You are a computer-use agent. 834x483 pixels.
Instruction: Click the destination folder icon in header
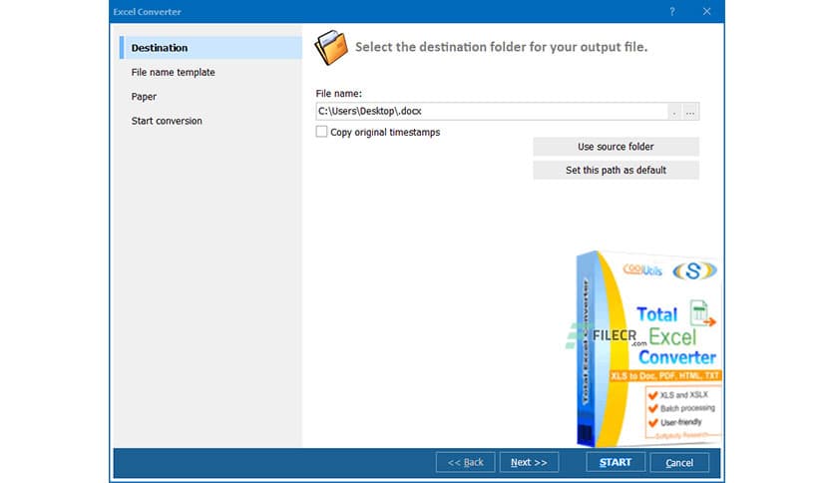point(331,47)
